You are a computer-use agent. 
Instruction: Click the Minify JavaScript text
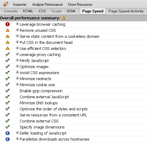pos(34,61)
